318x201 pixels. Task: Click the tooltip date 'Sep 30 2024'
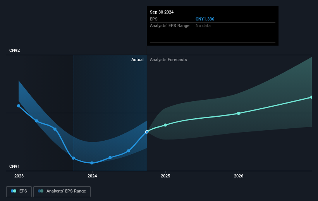[x=162, y=12]
